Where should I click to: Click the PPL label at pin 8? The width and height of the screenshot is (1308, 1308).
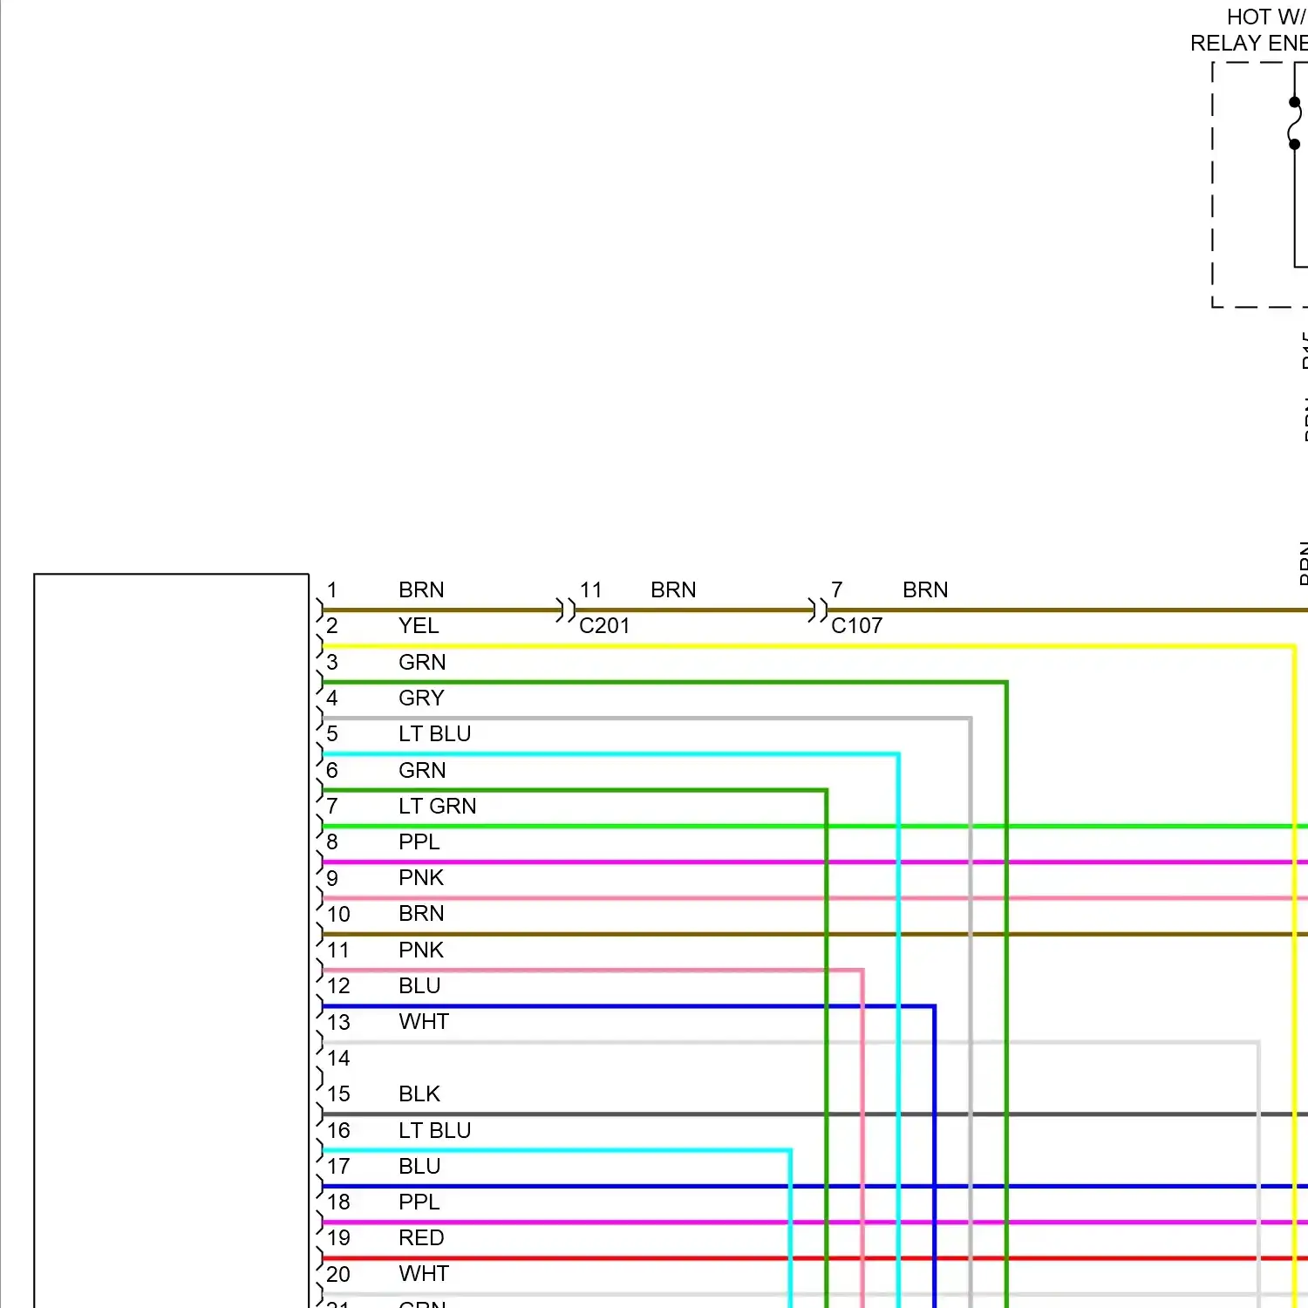419,842
